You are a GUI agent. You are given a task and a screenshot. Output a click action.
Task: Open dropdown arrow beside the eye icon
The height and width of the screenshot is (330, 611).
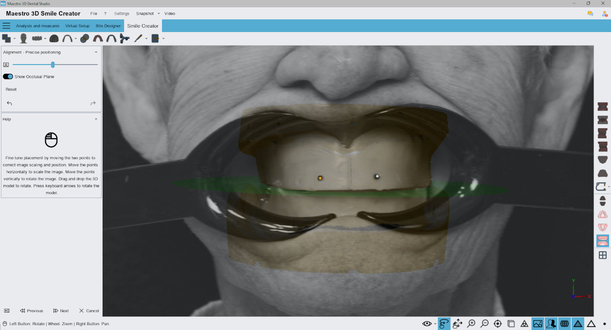[x=435, y=324]
